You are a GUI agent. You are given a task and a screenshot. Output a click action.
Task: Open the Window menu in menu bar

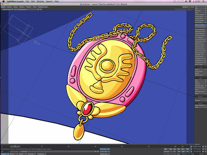(x=40, y=1)
